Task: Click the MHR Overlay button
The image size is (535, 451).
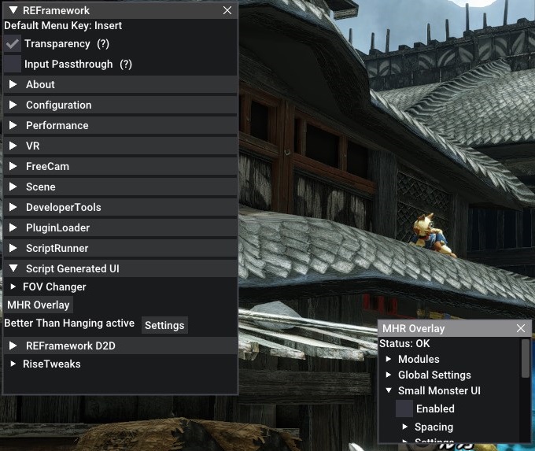Action: [39, 305]
